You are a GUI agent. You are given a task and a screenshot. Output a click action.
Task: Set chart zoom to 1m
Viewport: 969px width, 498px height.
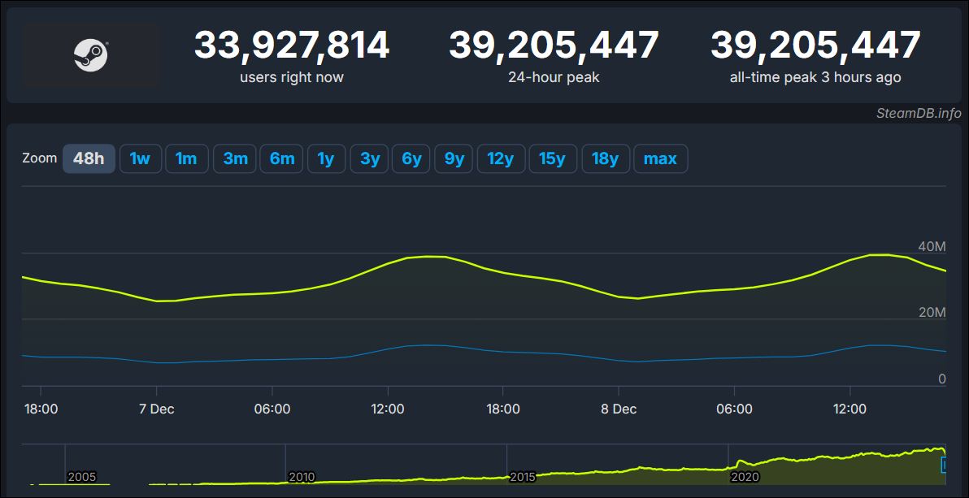pyautogui.click(x=187, y=158)
